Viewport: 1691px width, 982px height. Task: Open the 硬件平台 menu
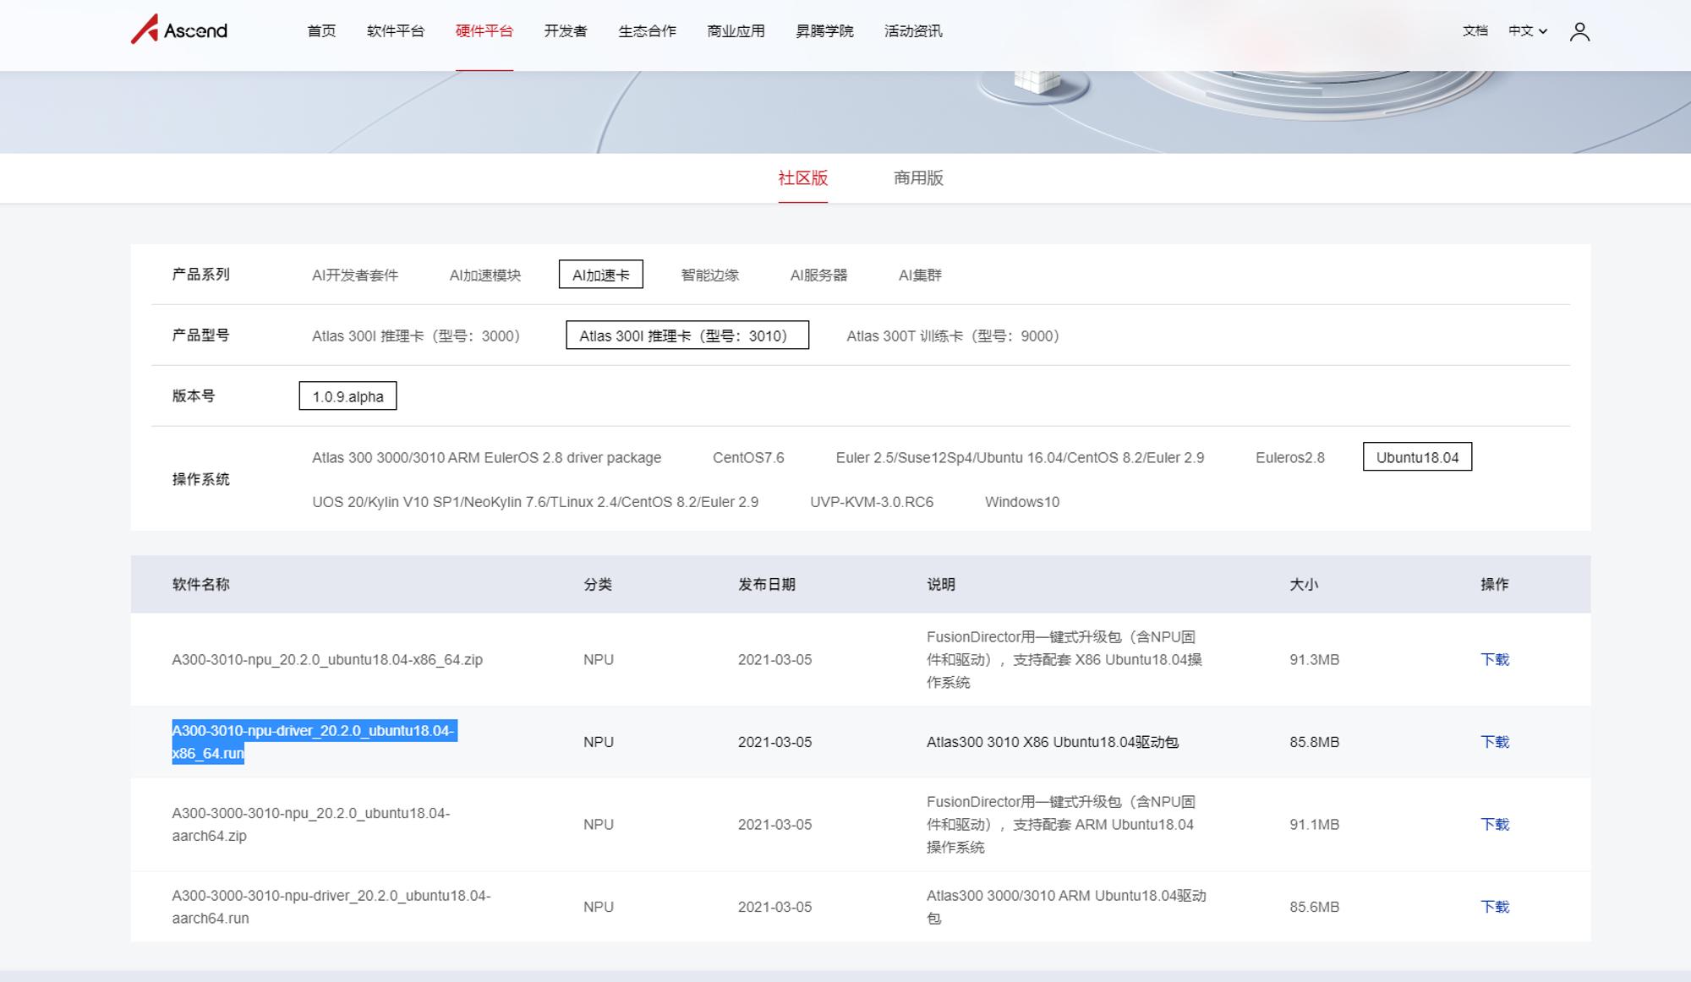pos(484,31)
